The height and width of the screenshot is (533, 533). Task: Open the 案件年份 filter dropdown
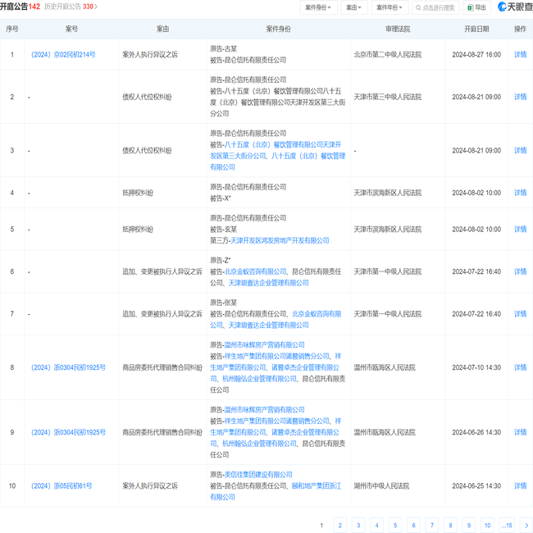[389, 7]
